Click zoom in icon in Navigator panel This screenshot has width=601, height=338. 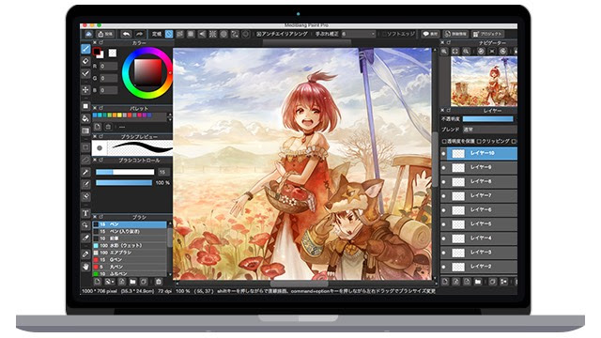pos(444,51)
